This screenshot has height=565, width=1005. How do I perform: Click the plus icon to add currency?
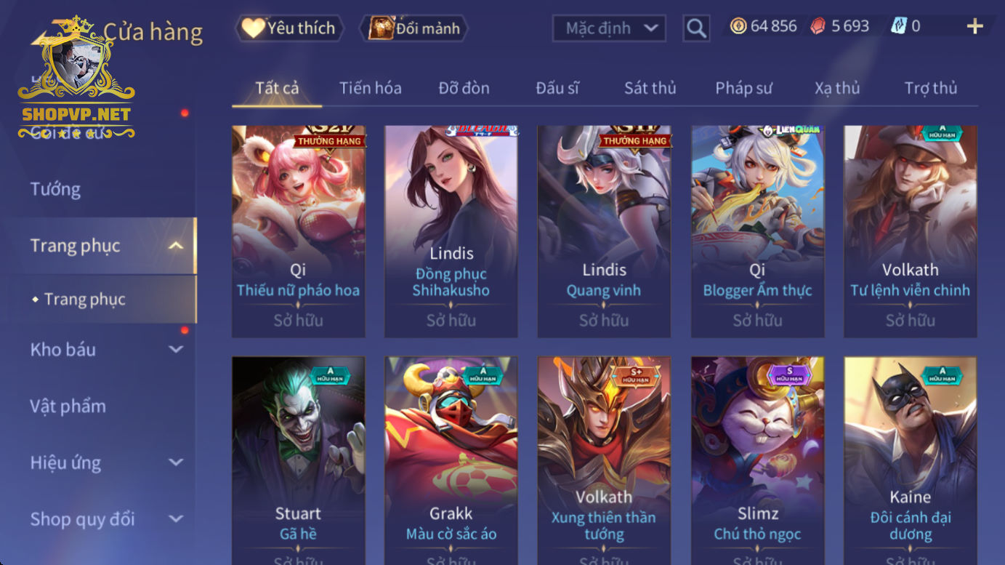pyautogui.click(x=974, y=27)
